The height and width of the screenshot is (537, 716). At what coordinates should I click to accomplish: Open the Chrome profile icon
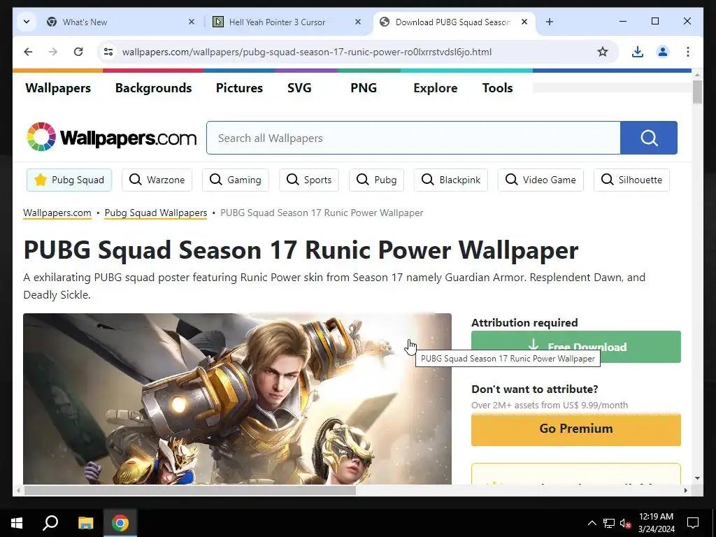(x=663, y=52)
